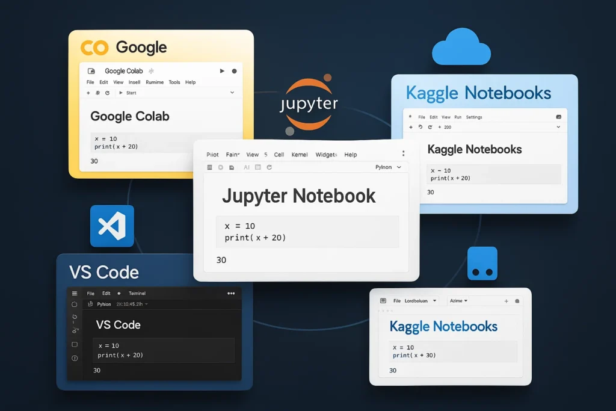Open the Run menu in top Kaggle Notebooks
The width and height of the screenshot is (616, 411).
coord(458,117)
